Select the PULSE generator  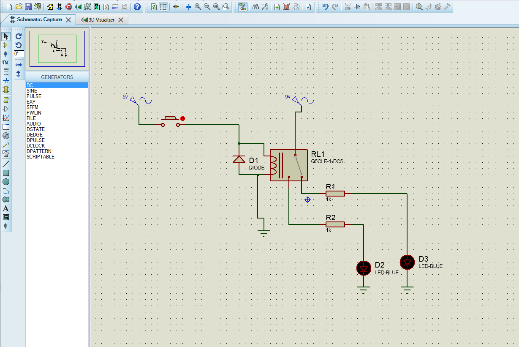pos(57,96)
